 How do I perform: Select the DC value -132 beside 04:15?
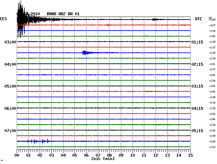[x=212, y=108]
